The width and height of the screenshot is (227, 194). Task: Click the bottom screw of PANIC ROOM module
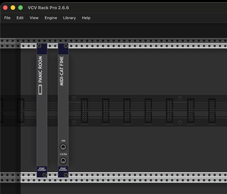pos(44,175)
